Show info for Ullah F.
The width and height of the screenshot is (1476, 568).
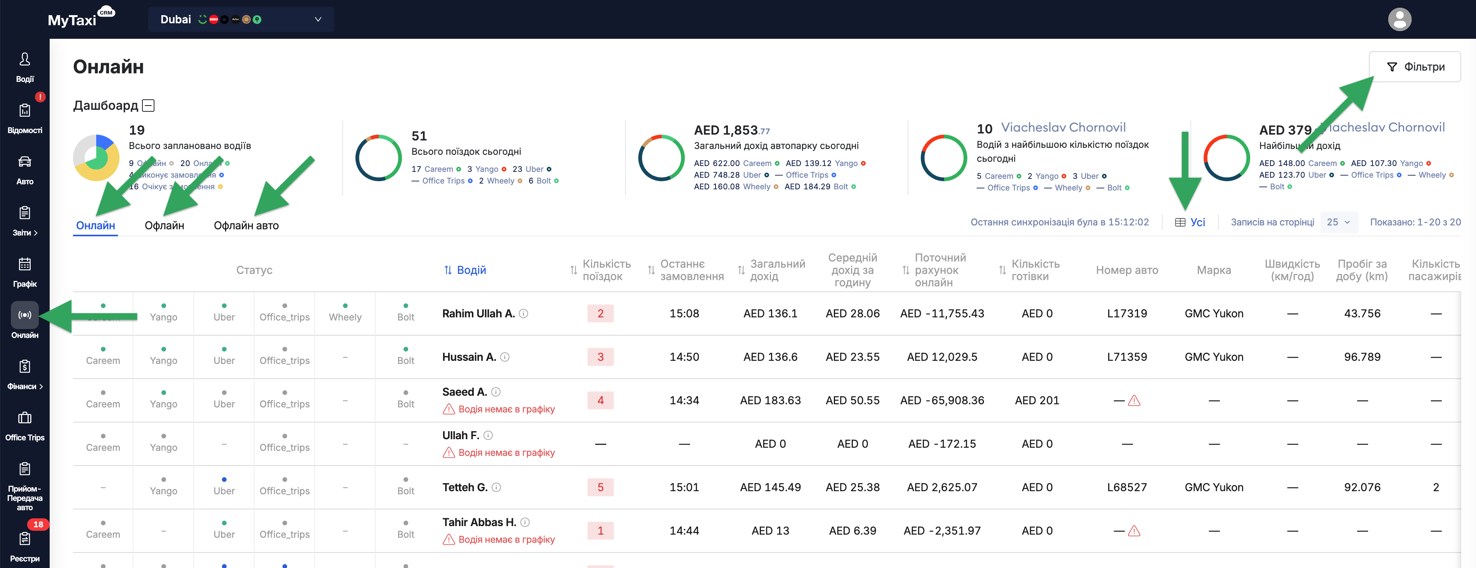pyautogui.click(x=488, y=436)
